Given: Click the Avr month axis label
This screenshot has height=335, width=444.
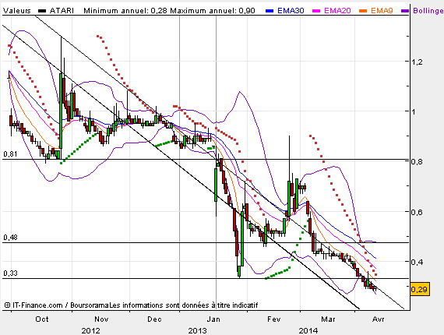Looking at the screenshot, I should [379, 319].
